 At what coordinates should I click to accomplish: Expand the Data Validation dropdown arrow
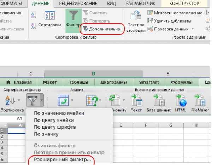193,29
